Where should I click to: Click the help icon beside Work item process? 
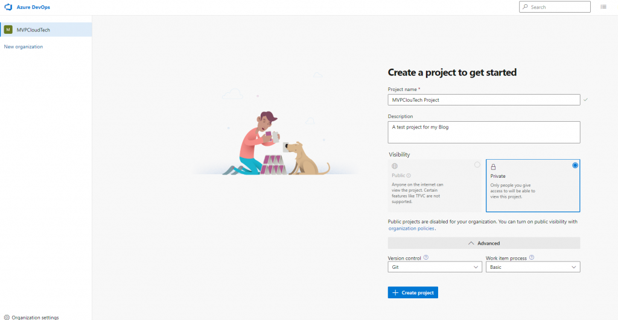point(532,257)
